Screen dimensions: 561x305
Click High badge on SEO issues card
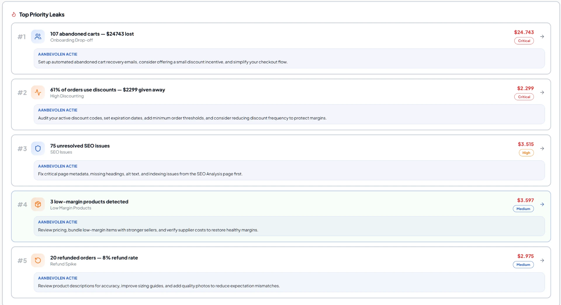(x=526, y=153)
